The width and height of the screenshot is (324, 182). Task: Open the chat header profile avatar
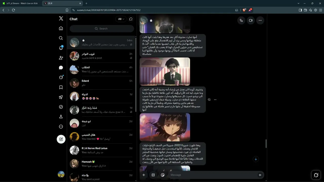(x=144, y=20)
